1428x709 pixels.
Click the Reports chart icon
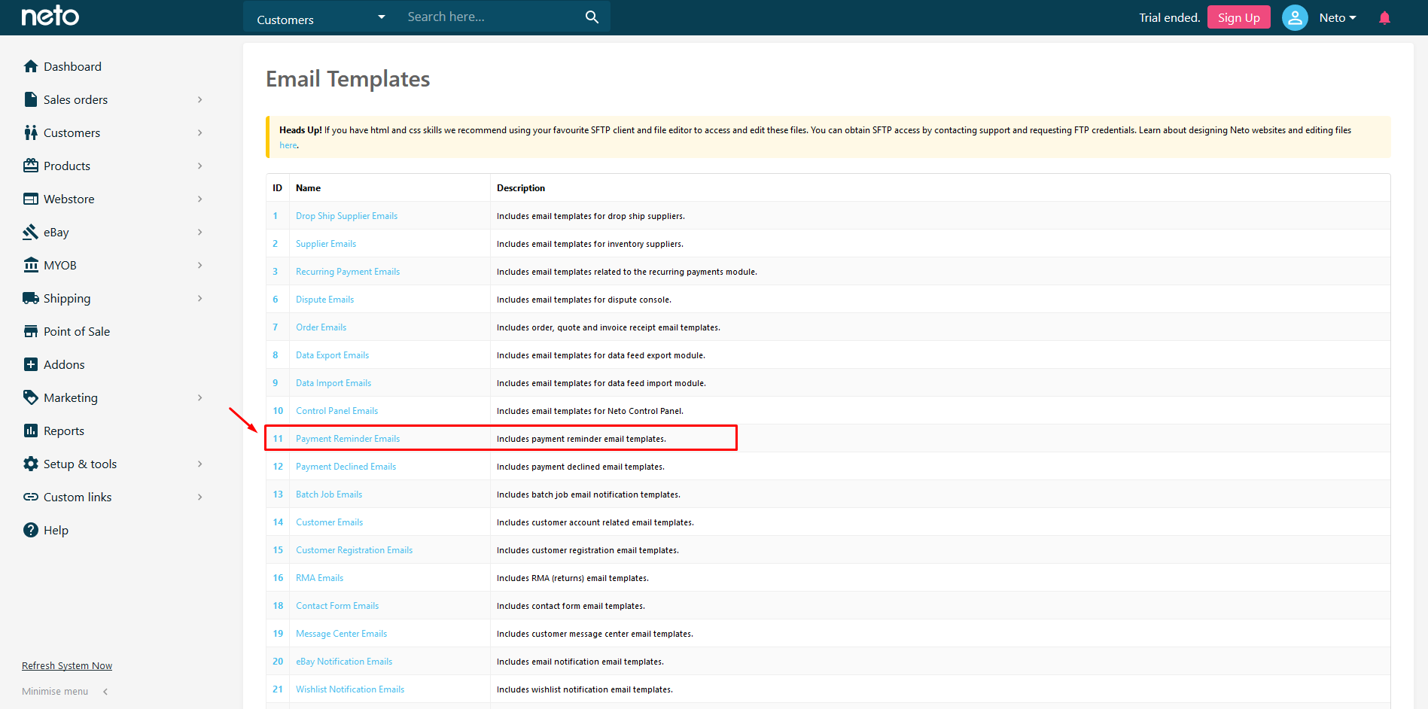point(31,431)
